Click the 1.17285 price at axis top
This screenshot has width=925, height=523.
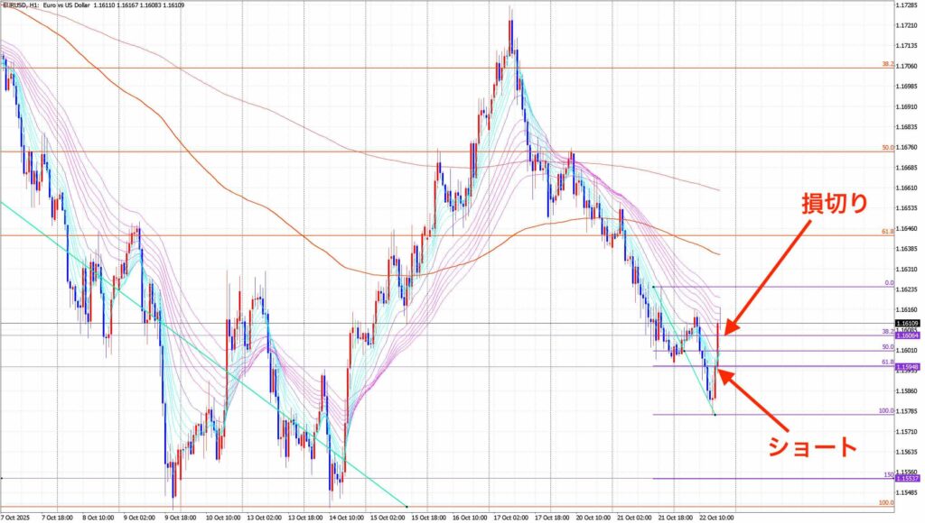click(907, 5)
